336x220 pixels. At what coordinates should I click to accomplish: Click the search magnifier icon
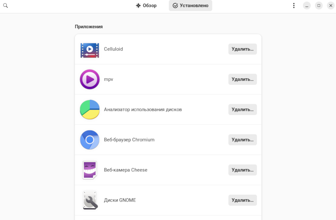pos(6,6)
